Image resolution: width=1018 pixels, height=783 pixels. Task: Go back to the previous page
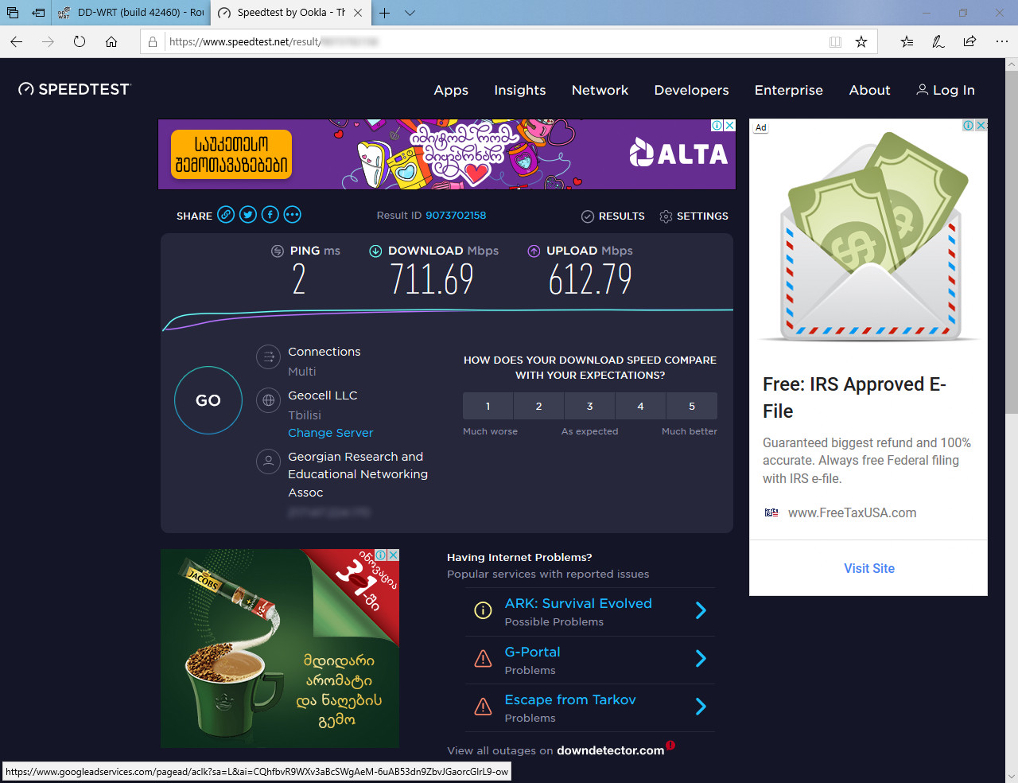pyautogui.click(x=17, y=41)
